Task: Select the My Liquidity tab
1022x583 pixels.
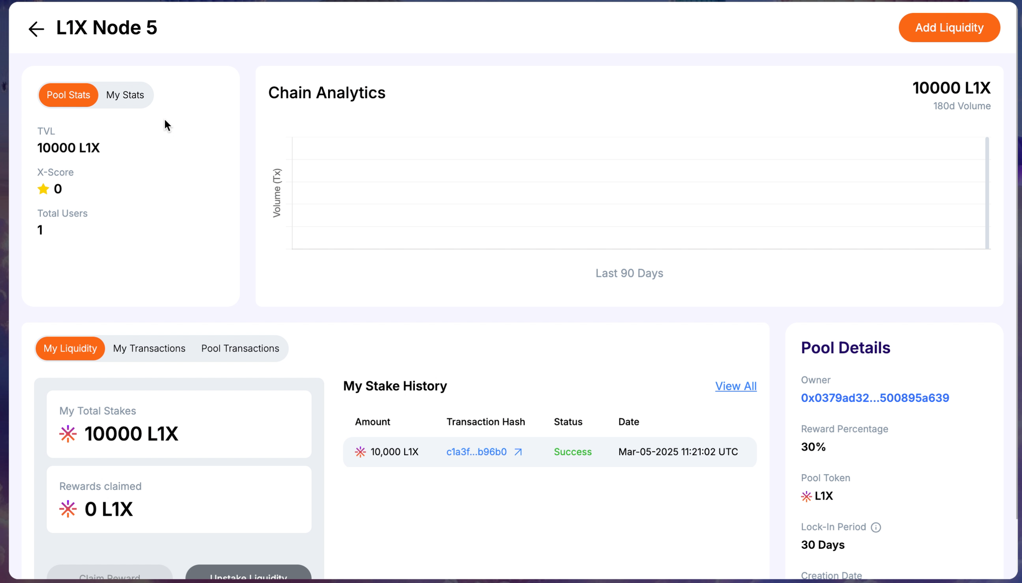Action: click(70, 348)
